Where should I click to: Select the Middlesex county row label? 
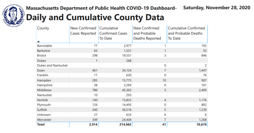(44, 90)
